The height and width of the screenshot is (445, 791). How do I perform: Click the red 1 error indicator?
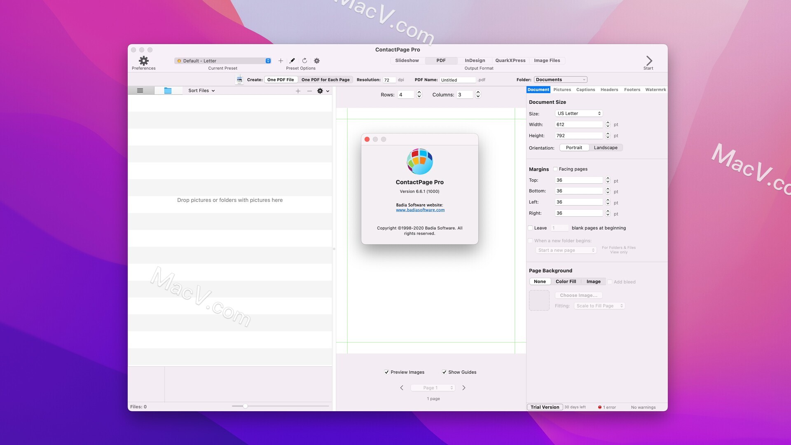[x=607, y=407]
